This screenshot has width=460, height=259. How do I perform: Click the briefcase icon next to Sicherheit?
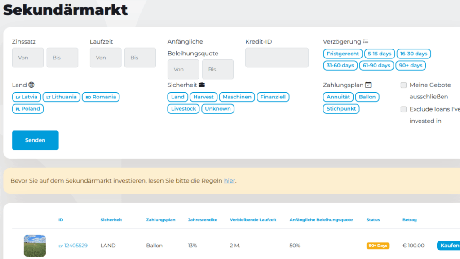202,85
